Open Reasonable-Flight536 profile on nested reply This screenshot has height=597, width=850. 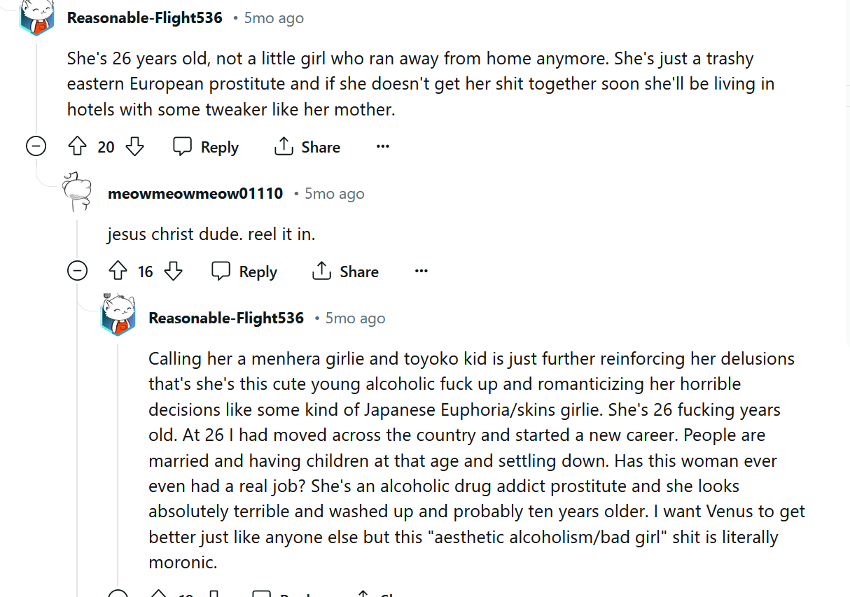(226, 318)
